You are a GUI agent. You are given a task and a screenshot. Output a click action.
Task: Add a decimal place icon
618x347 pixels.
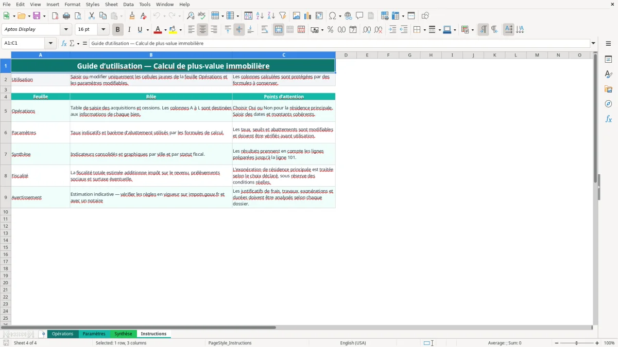click(367, 30)
